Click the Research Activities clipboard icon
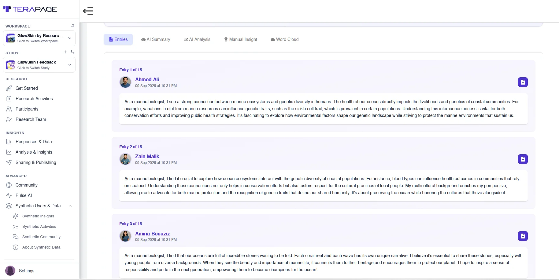This screenshot has width=559, height=280. [x=9, y=99]
